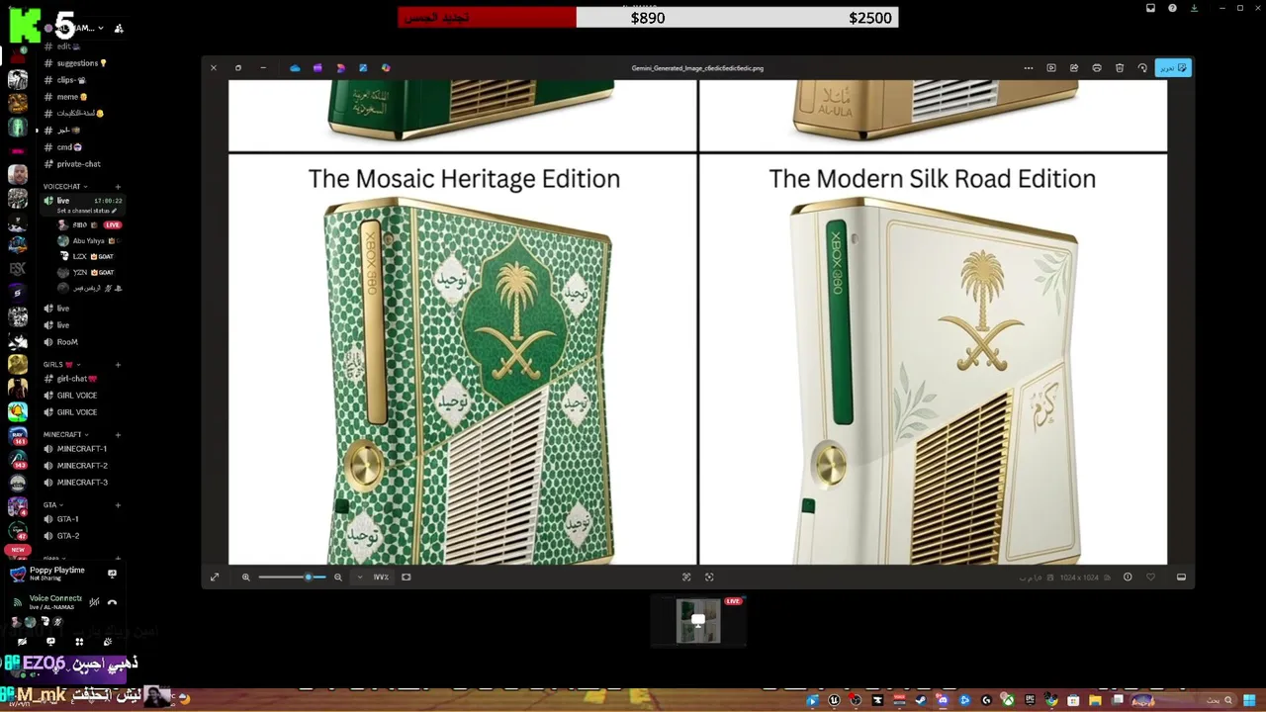This screenshot has width=1266, height=712.
Task: Collapse the MINECRAFT category
Action: coord(65,434)
